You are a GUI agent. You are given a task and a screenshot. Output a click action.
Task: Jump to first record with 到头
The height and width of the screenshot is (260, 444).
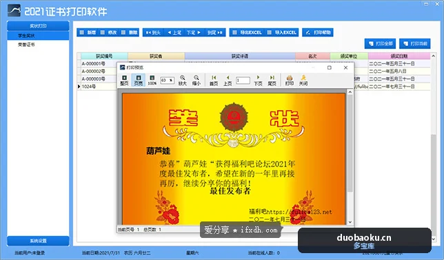[153, 32]
